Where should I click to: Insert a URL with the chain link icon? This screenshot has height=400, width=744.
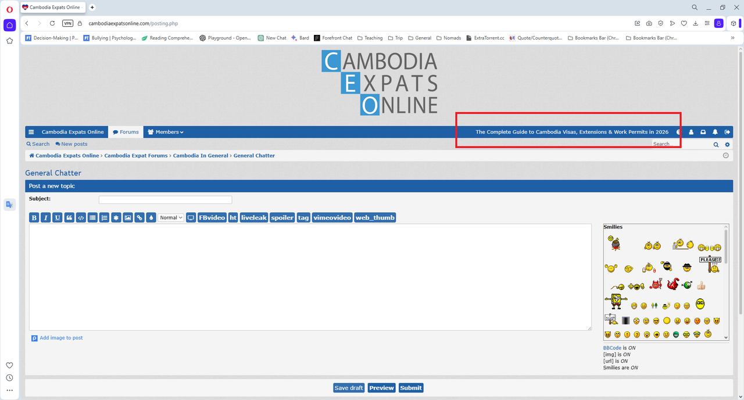tap(139, 217)
